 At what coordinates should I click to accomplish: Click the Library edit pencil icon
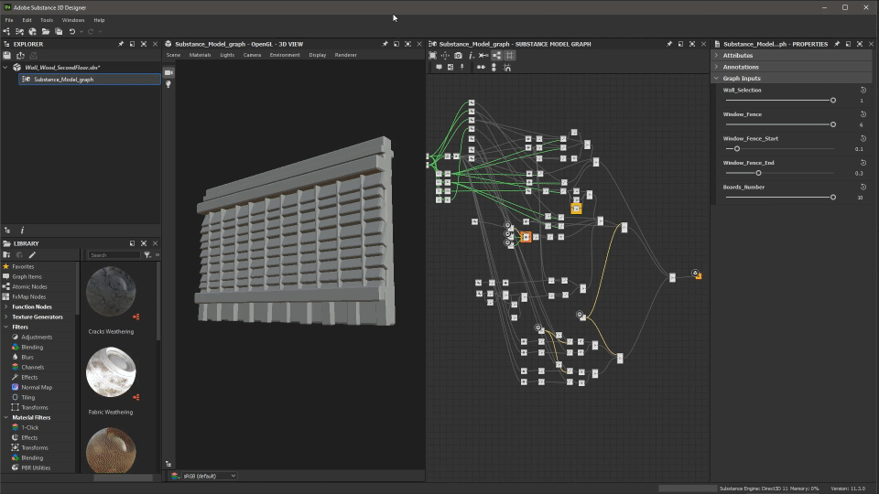(x=33, y=255)
